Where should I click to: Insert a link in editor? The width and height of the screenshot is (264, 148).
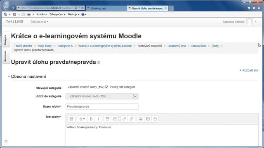pos(124,119)
